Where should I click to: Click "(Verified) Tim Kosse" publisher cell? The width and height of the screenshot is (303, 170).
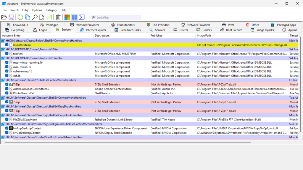tap(162, 120)
